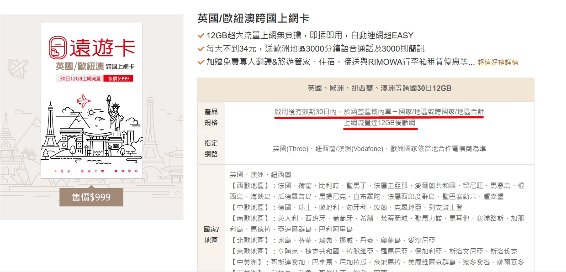The image size is (566, 272).
Task: Click the text 上網流量達12GB後斷網
Action: (x=381, y=123)
